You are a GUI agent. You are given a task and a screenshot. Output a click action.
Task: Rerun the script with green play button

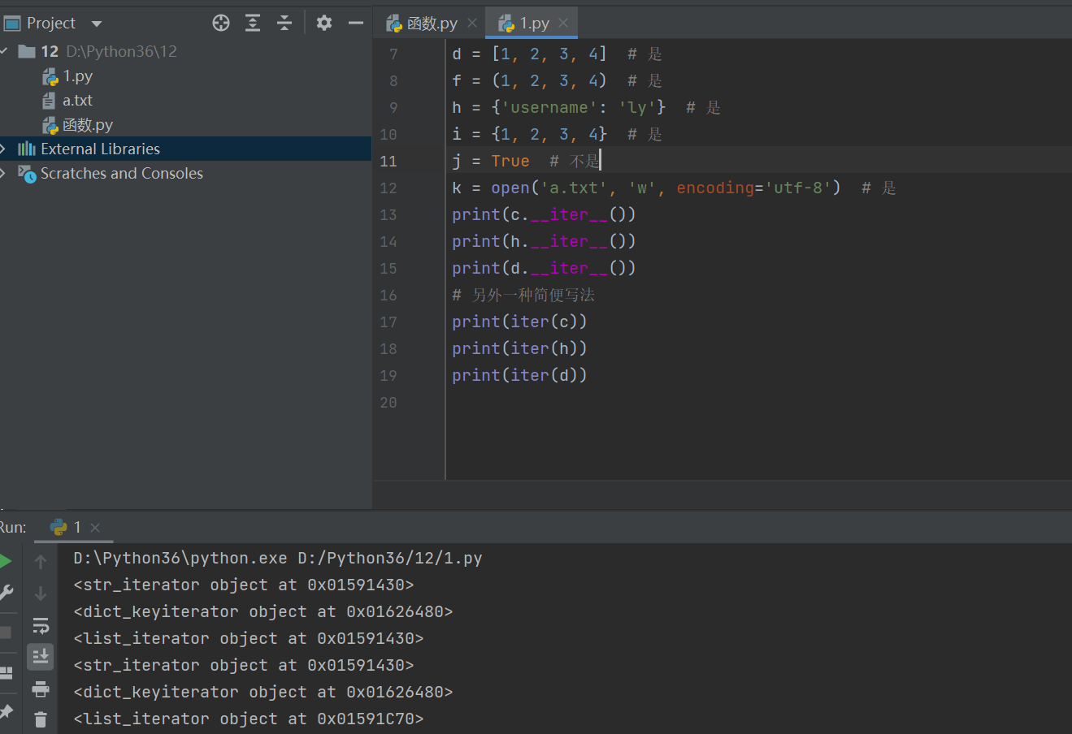(x=6, y=562)
